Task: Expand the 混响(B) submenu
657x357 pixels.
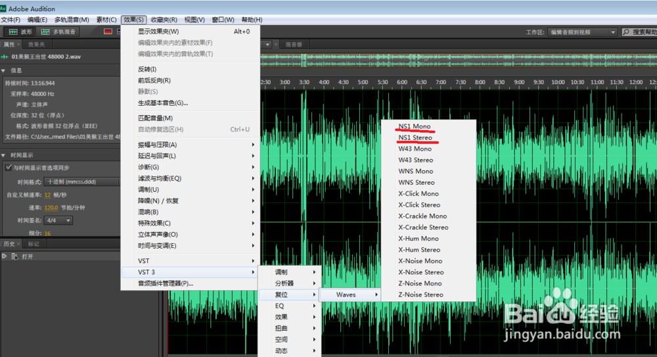Action: (189, 212)
